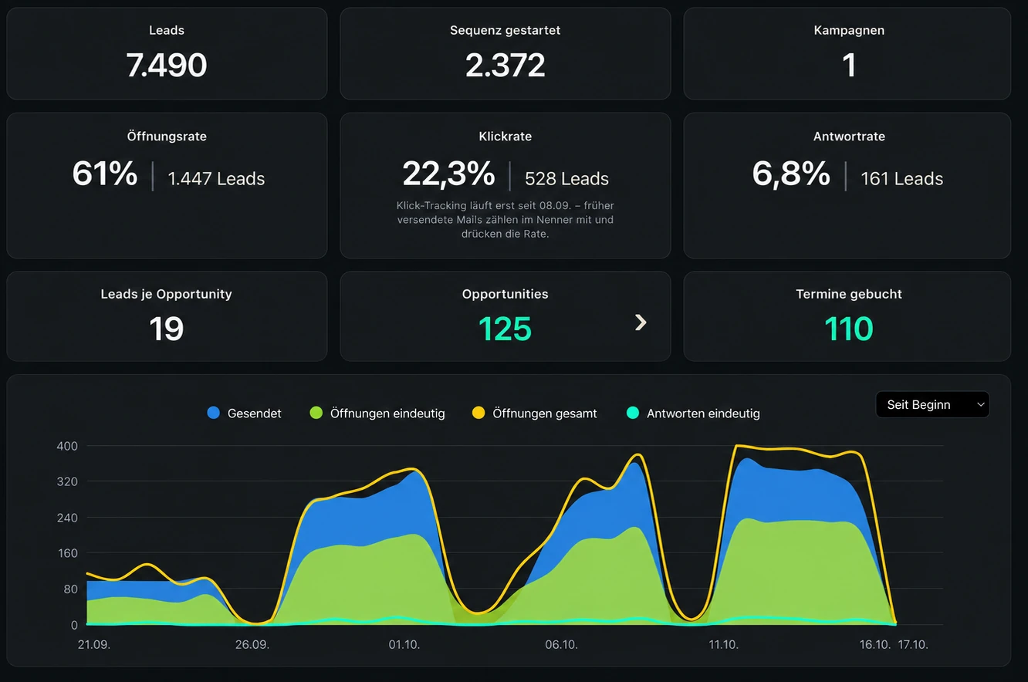
Task: Click the 17.10. date on the x-axis
Action: (x=913, y=644)
